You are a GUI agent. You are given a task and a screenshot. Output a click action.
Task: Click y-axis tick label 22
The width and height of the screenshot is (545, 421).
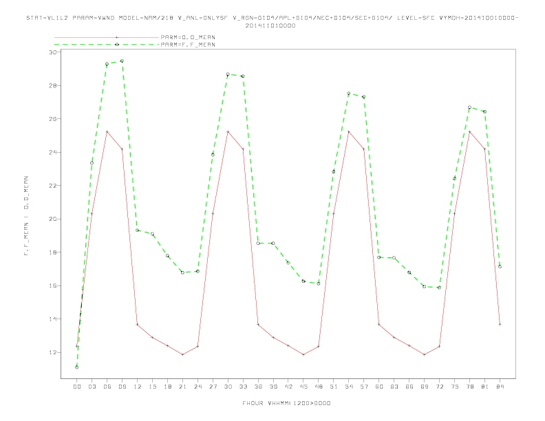52,186
